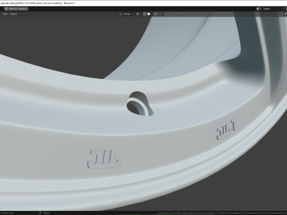
Task: Click the Faces count in status bar
Action: click(207, 213)
